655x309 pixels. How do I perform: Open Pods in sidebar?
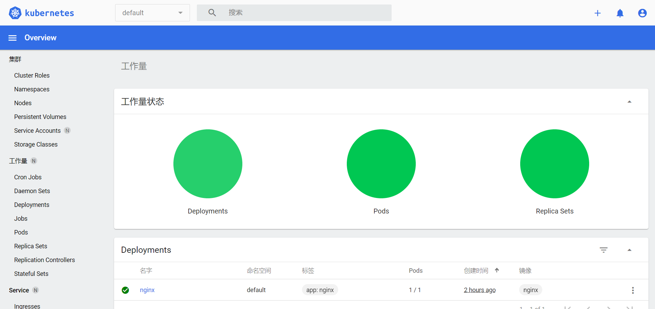coord(21,232)
